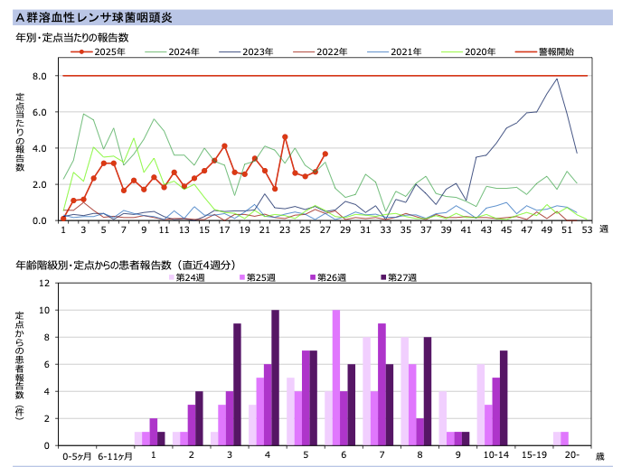
Task: Click the 0-5ヶ月 age category label
Action: coord(77,456)
